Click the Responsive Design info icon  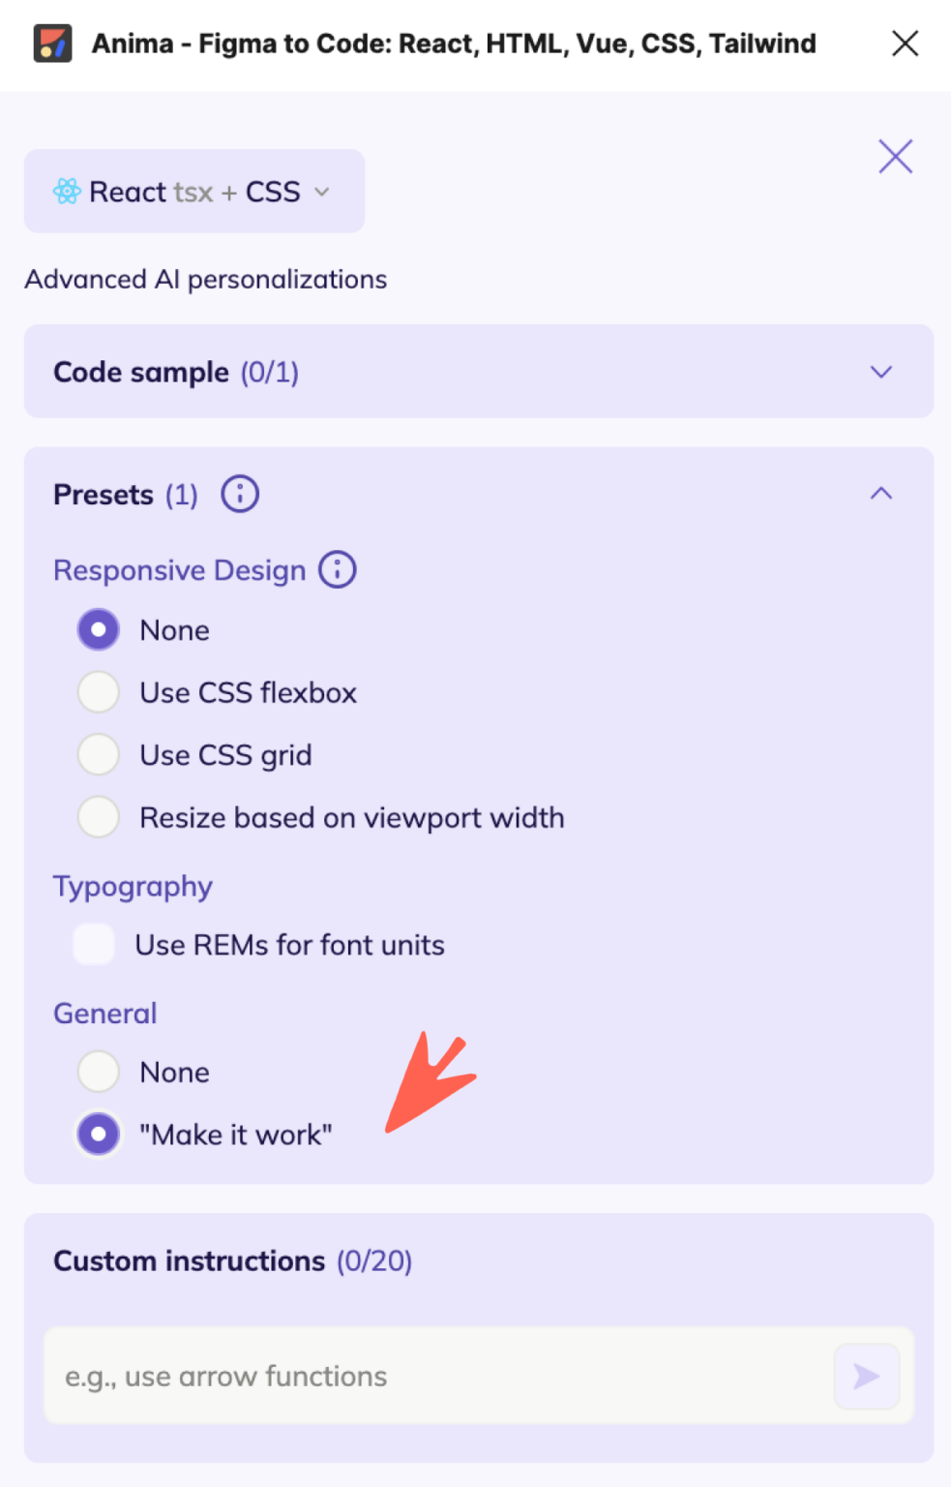(x=336, y=570)
